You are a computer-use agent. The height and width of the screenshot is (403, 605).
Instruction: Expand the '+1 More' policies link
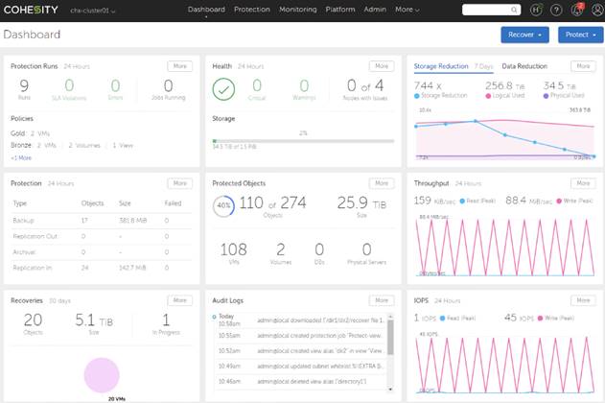tap(21, 158)
